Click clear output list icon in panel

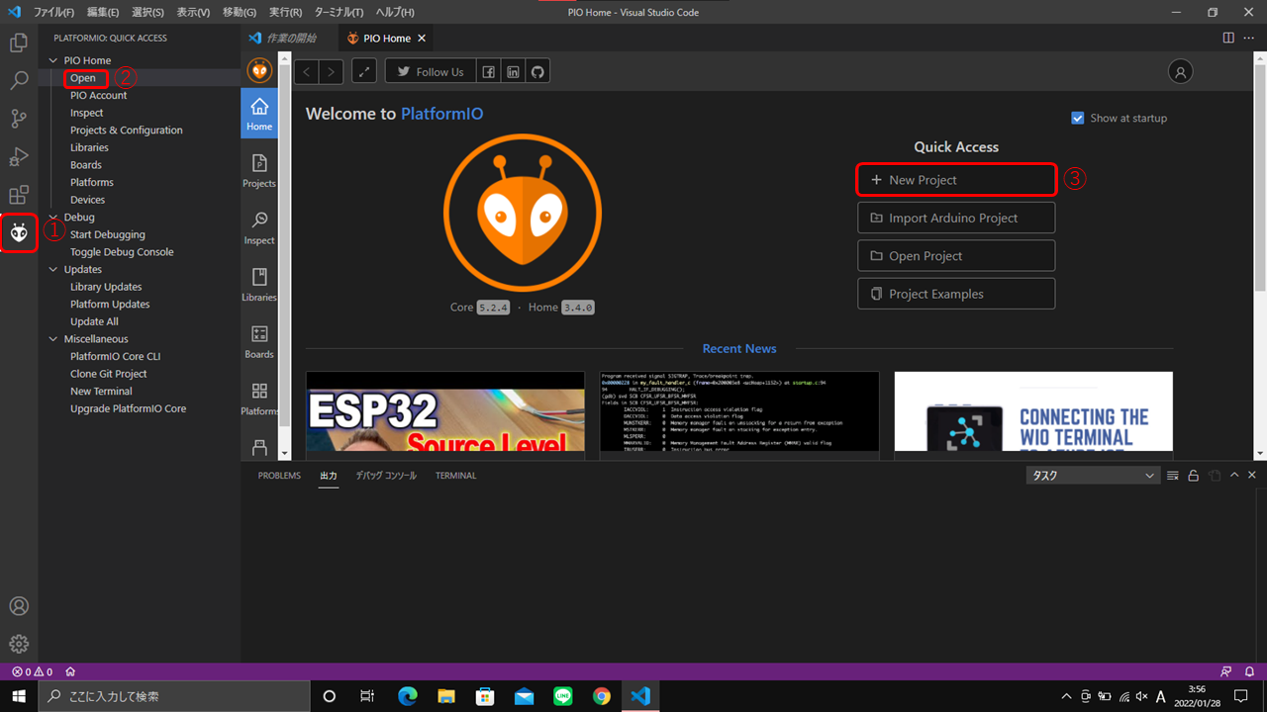click(x=1172, y=476)
